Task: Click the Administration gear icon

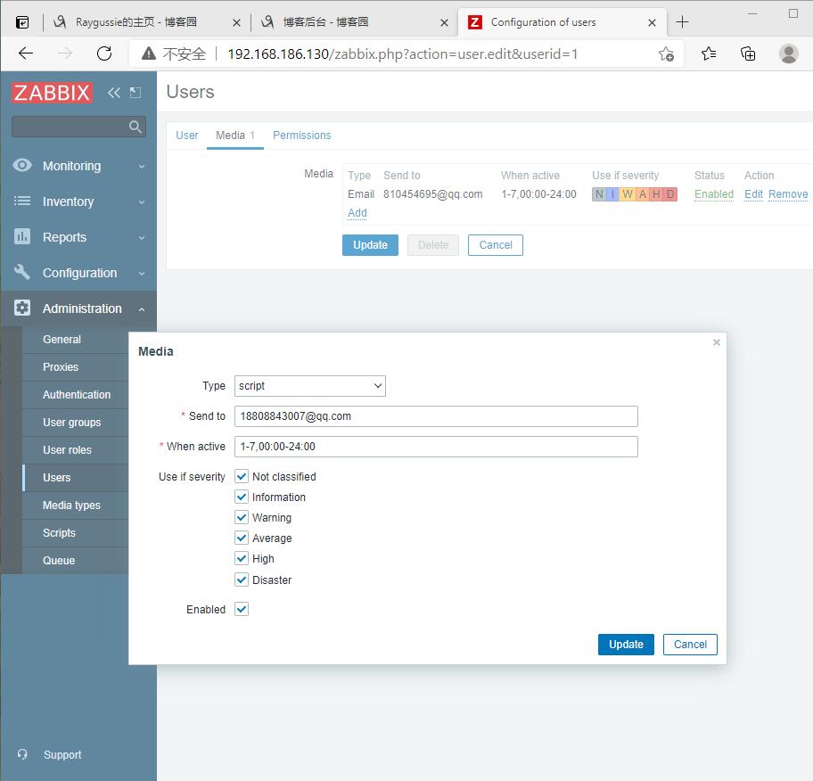Action: pyautogui.click(x=21, y=308)
